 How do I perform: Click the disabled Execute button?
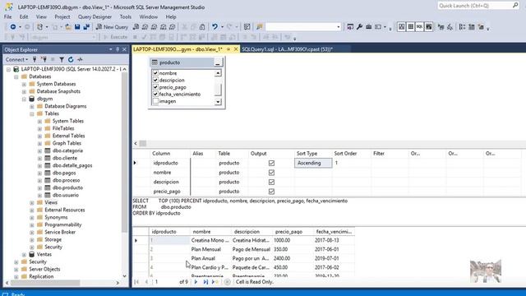(115, 37)
